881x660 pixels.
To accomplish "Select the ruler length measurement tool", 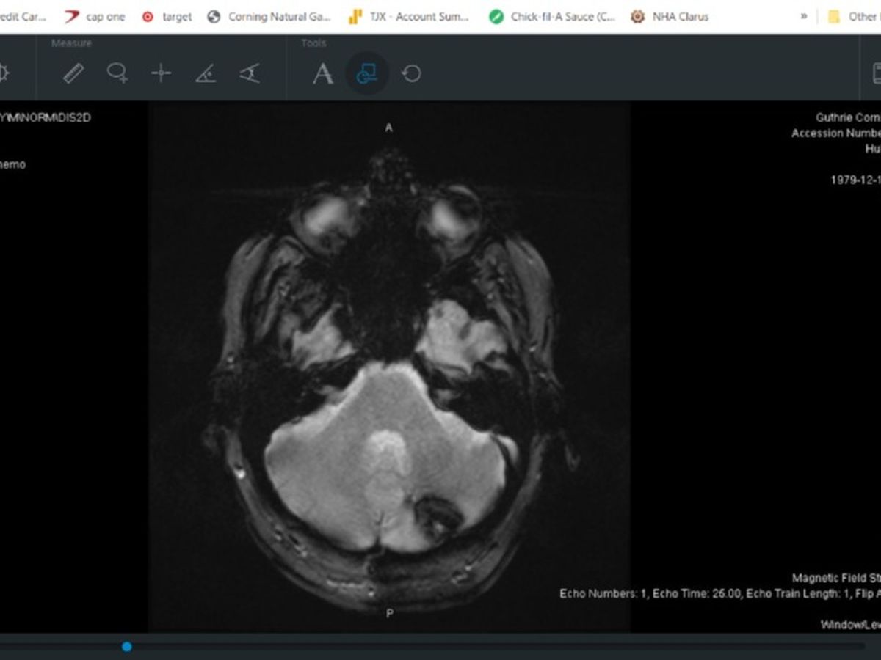I will (73, 73).
